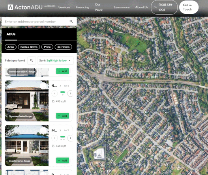Call the (408) 539-1908 number button
The image size is (208, 175).
164,7
